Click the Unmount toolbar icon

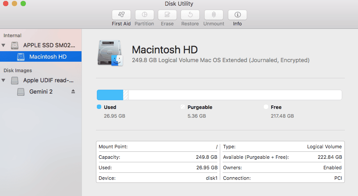[214, 15]
